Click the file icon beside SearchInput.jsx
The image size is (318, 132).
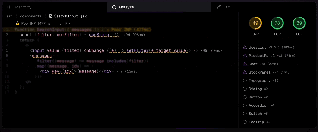tap(51, 16)
